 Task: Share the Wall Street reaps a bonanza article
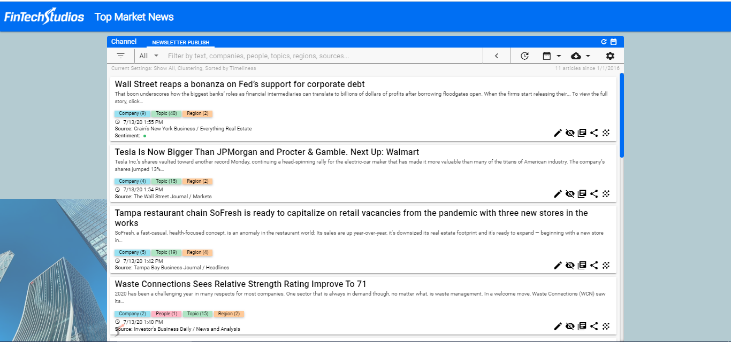point(594,133)
